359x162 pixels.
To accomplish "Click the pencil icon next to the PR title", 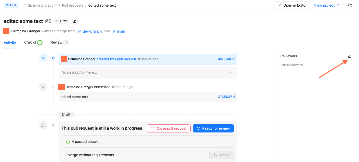I will [x=74, y=21].
